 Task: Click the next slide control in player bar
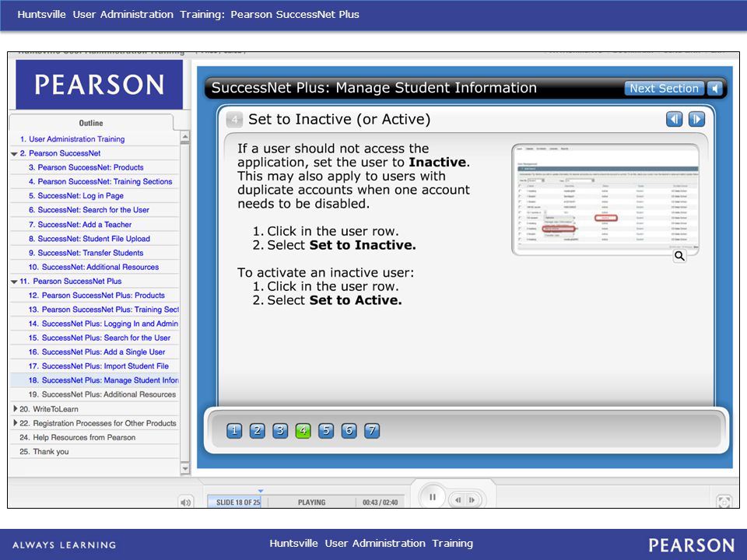472,500
